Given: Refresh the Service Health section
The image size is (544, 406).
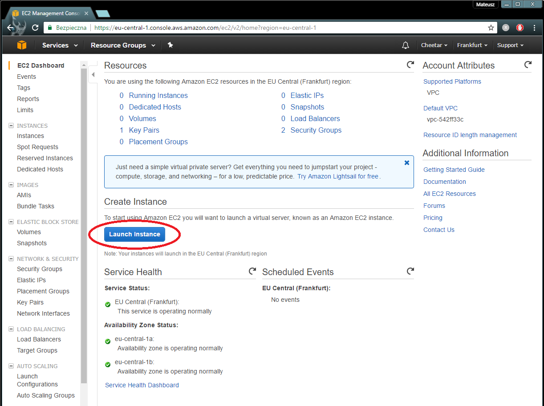Looking at the screenshot, I should coord(252,271).
